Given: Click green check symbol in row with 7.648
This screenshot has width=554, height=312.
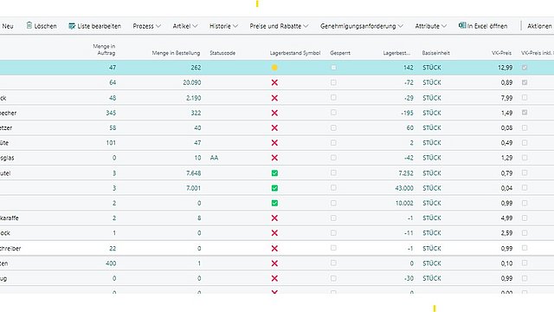Looking at the screenshot, I should tap(274, 173).
